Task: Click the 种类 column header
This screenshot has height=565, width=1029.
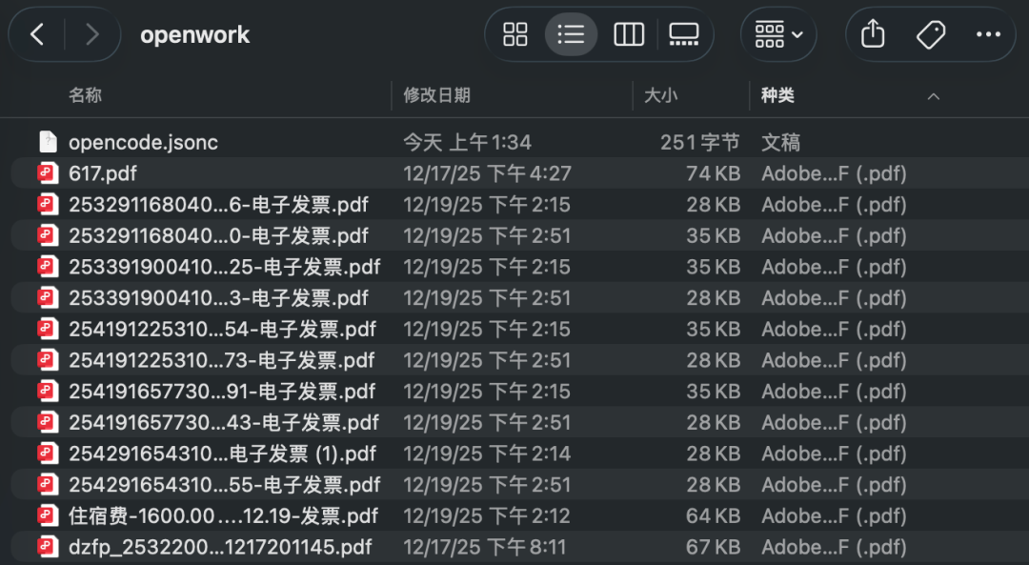Action: point(778,95)
